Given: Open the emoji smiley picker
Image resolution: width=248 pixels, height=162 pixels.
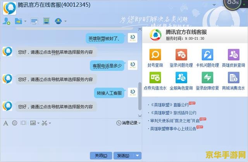Looking at the screenshot, I should pyautogui.click(x=15, y=123).
